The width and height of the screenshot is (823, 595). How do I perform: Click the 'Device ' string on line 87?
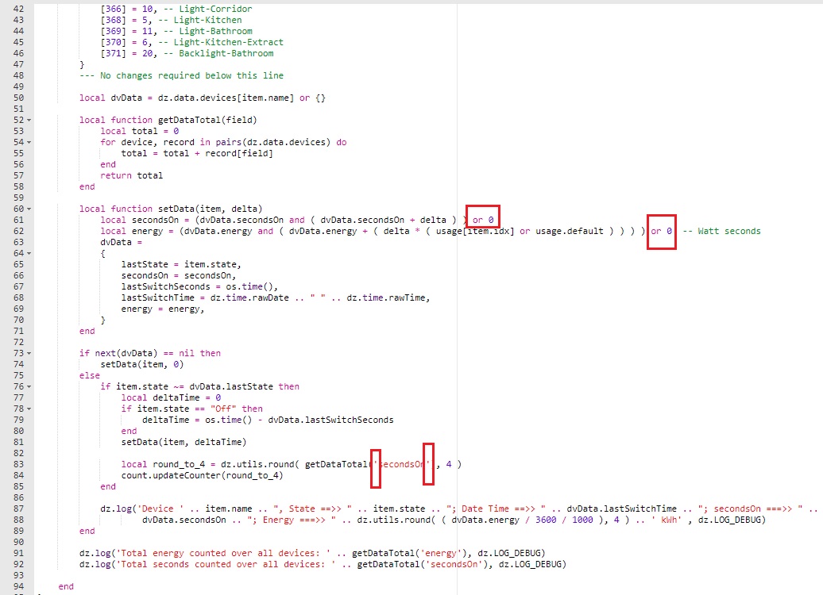click(160, 509)
